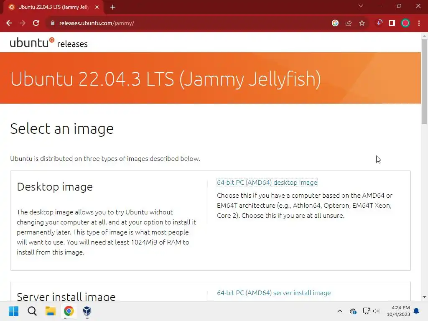
Task: Open the cloud sync tray icon
Action: coord(353,311)
